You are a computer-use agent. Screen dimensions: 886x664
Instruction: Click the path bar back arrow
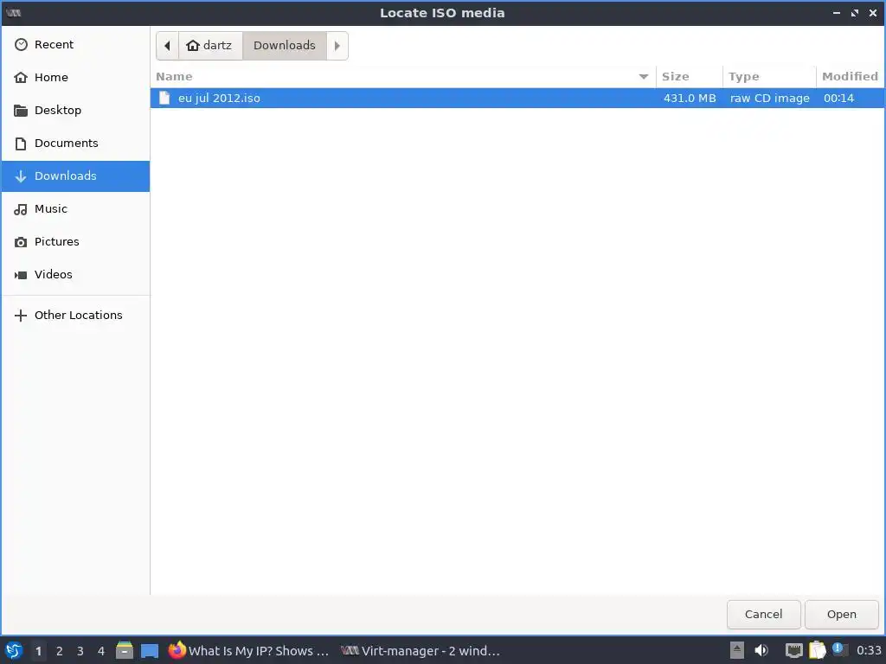tap(167, 46)
